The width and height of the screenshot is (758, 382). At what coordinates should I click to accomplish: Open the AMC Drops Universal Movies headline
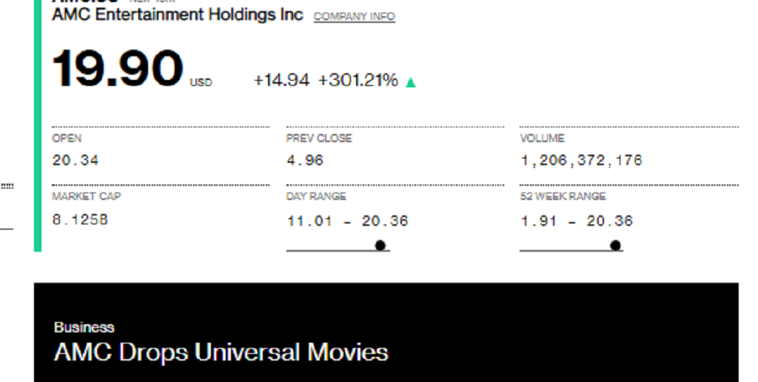pyautogui.click(x=221, y=352)
